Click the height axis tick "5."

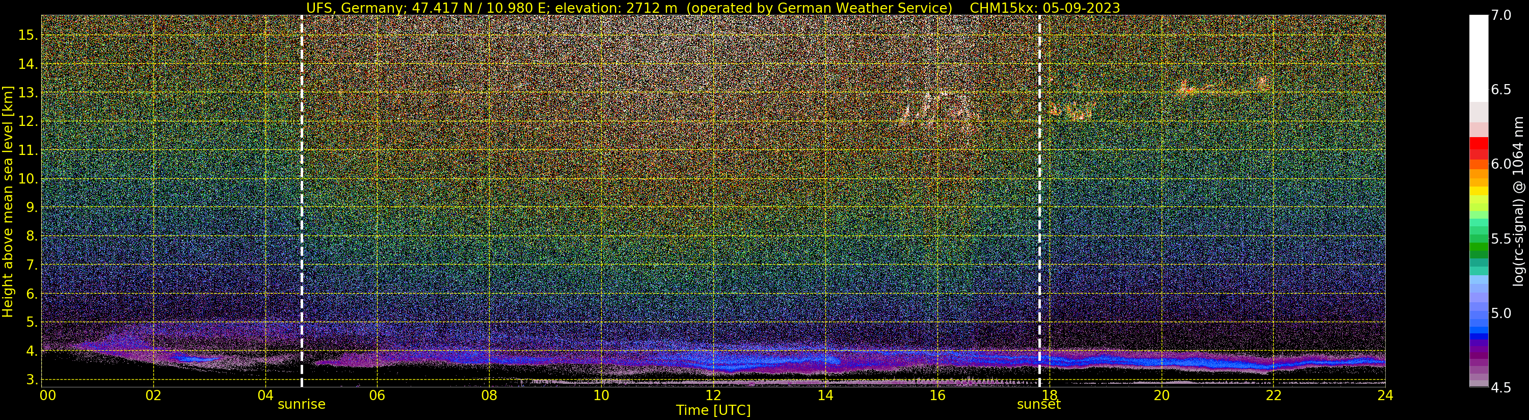(31, 322)
